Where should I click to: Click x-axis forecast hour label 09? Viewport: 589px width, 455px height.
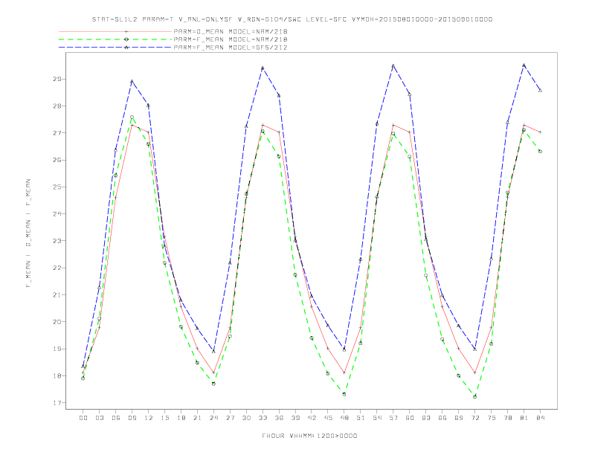132,418
